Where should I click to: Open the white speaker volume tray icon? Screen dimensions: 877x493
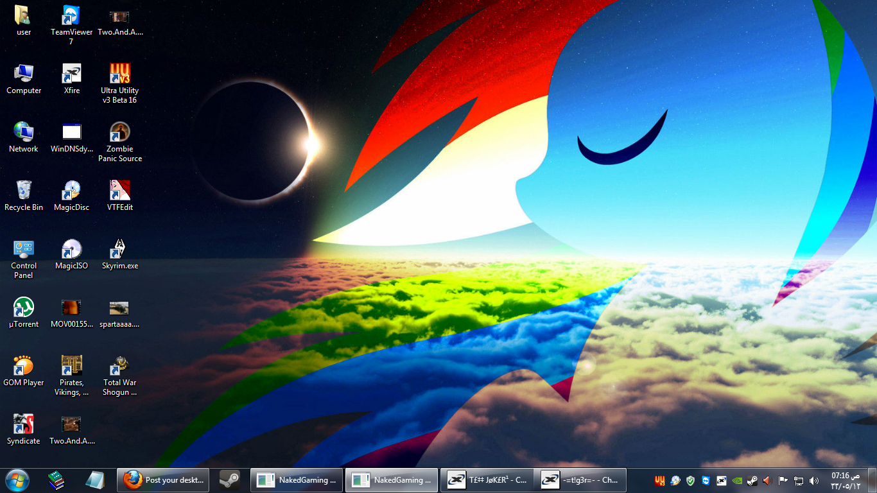[814, 480]
